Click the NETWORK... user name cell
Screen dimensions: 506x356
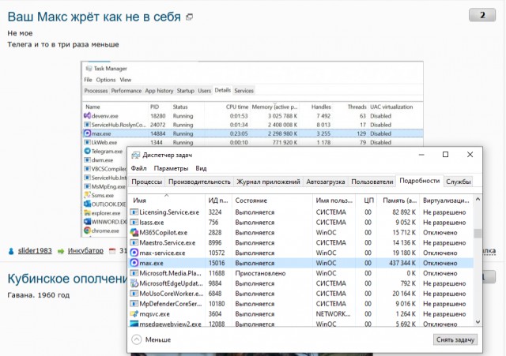(333, 314)
